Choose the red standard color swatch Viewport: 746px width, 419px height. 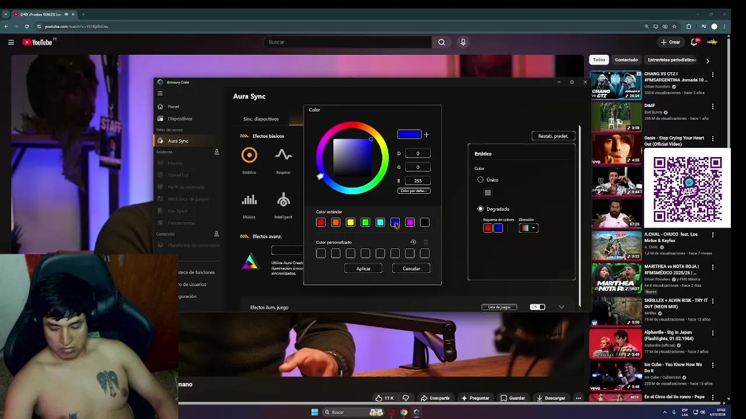321,222
